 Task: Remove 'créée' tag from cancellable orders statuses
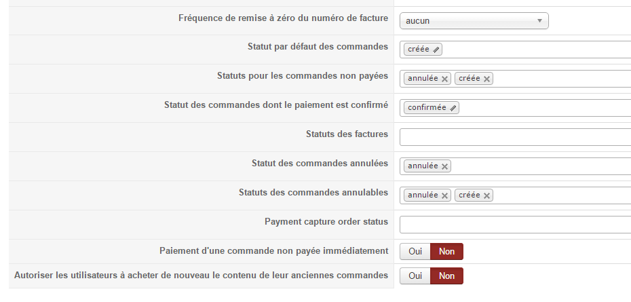pyautogui.click(x=486, y=196)
